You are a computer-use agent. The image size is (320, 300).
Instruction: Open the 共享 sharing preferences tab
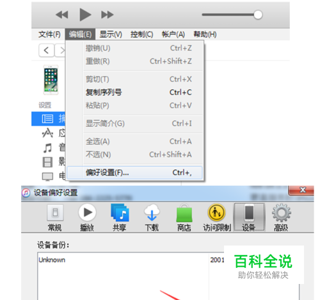coord(120,218)
